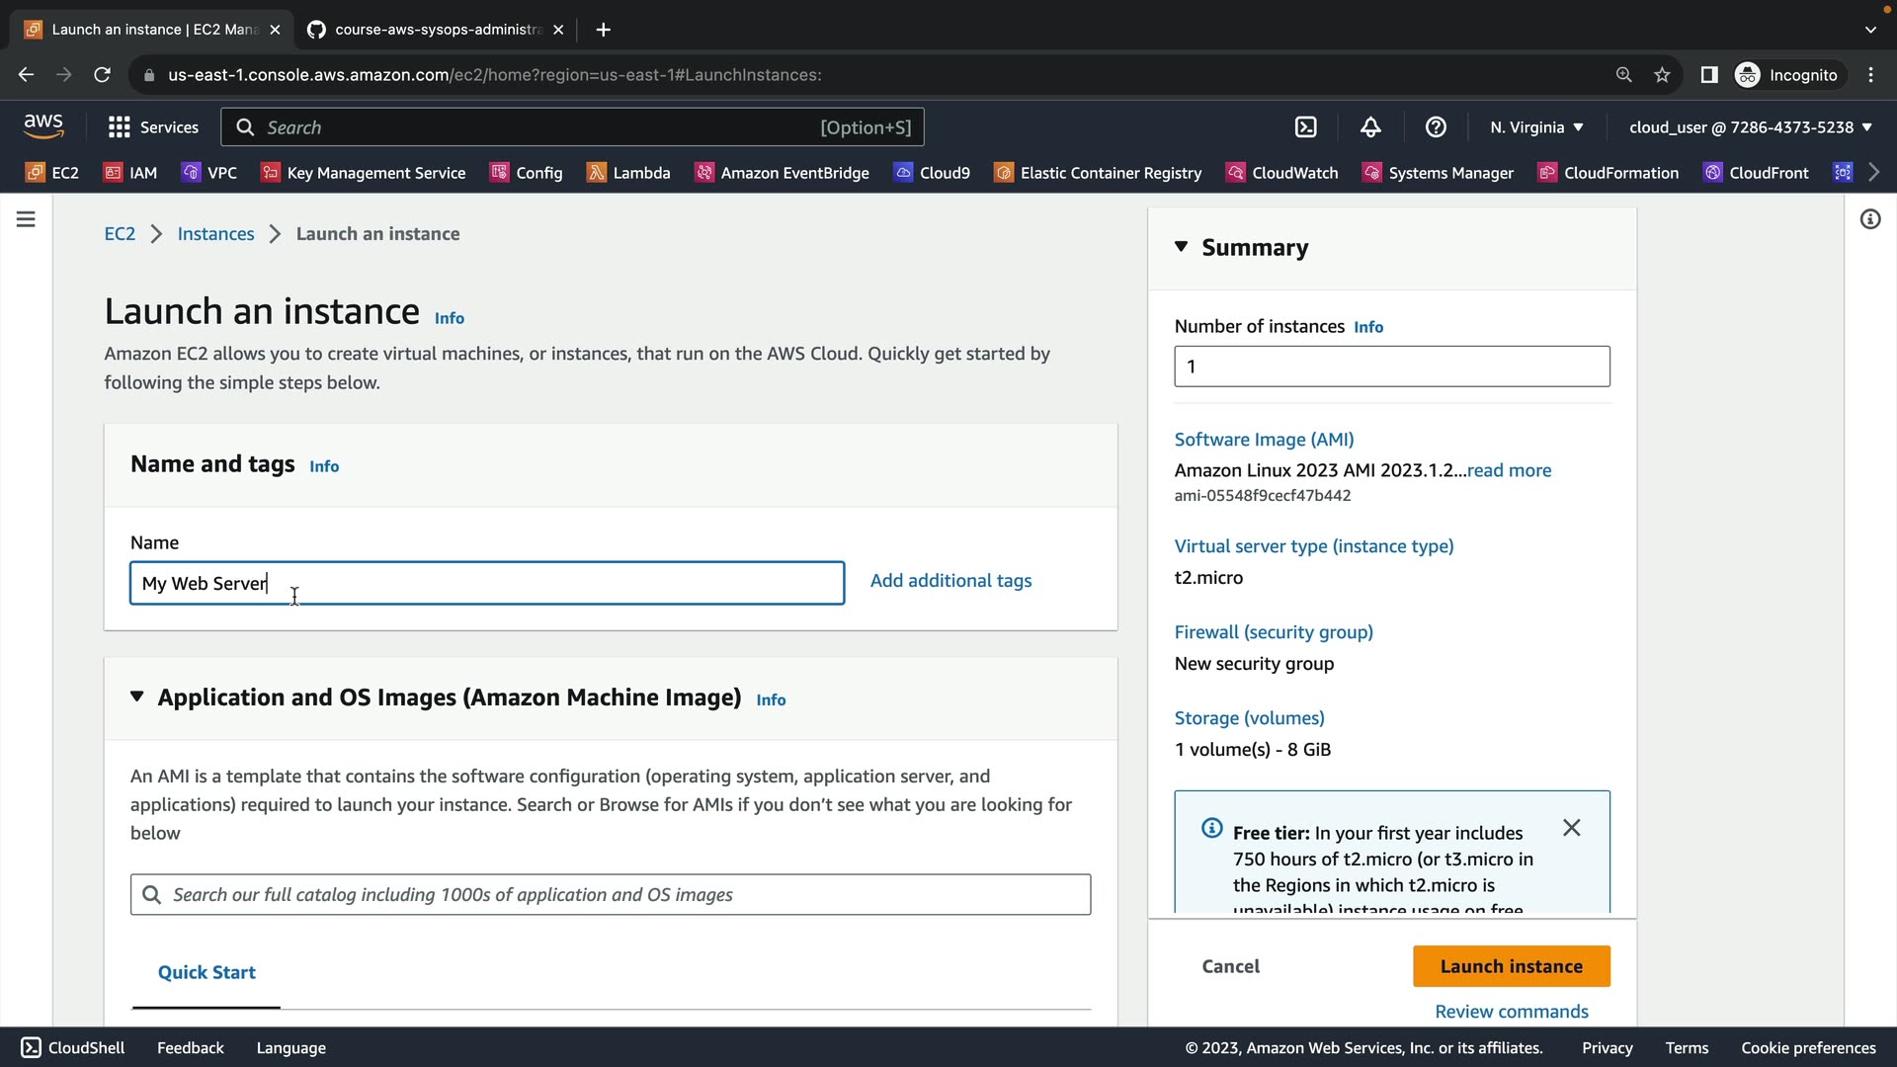Open the N. Virginia region dropdown
1897x1067 pixels.
(1536, 127)
